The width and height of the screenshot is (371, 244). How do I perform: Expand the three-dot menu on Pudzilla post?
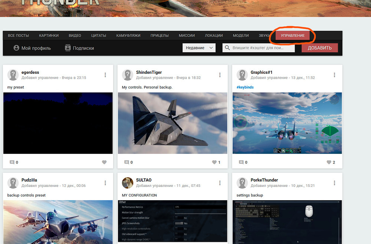(x=105, y=183)
